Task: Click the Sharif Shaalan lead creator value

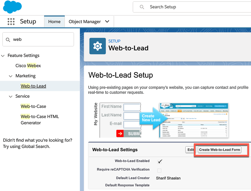Action: pyautogui.click(x=168, y=178)
